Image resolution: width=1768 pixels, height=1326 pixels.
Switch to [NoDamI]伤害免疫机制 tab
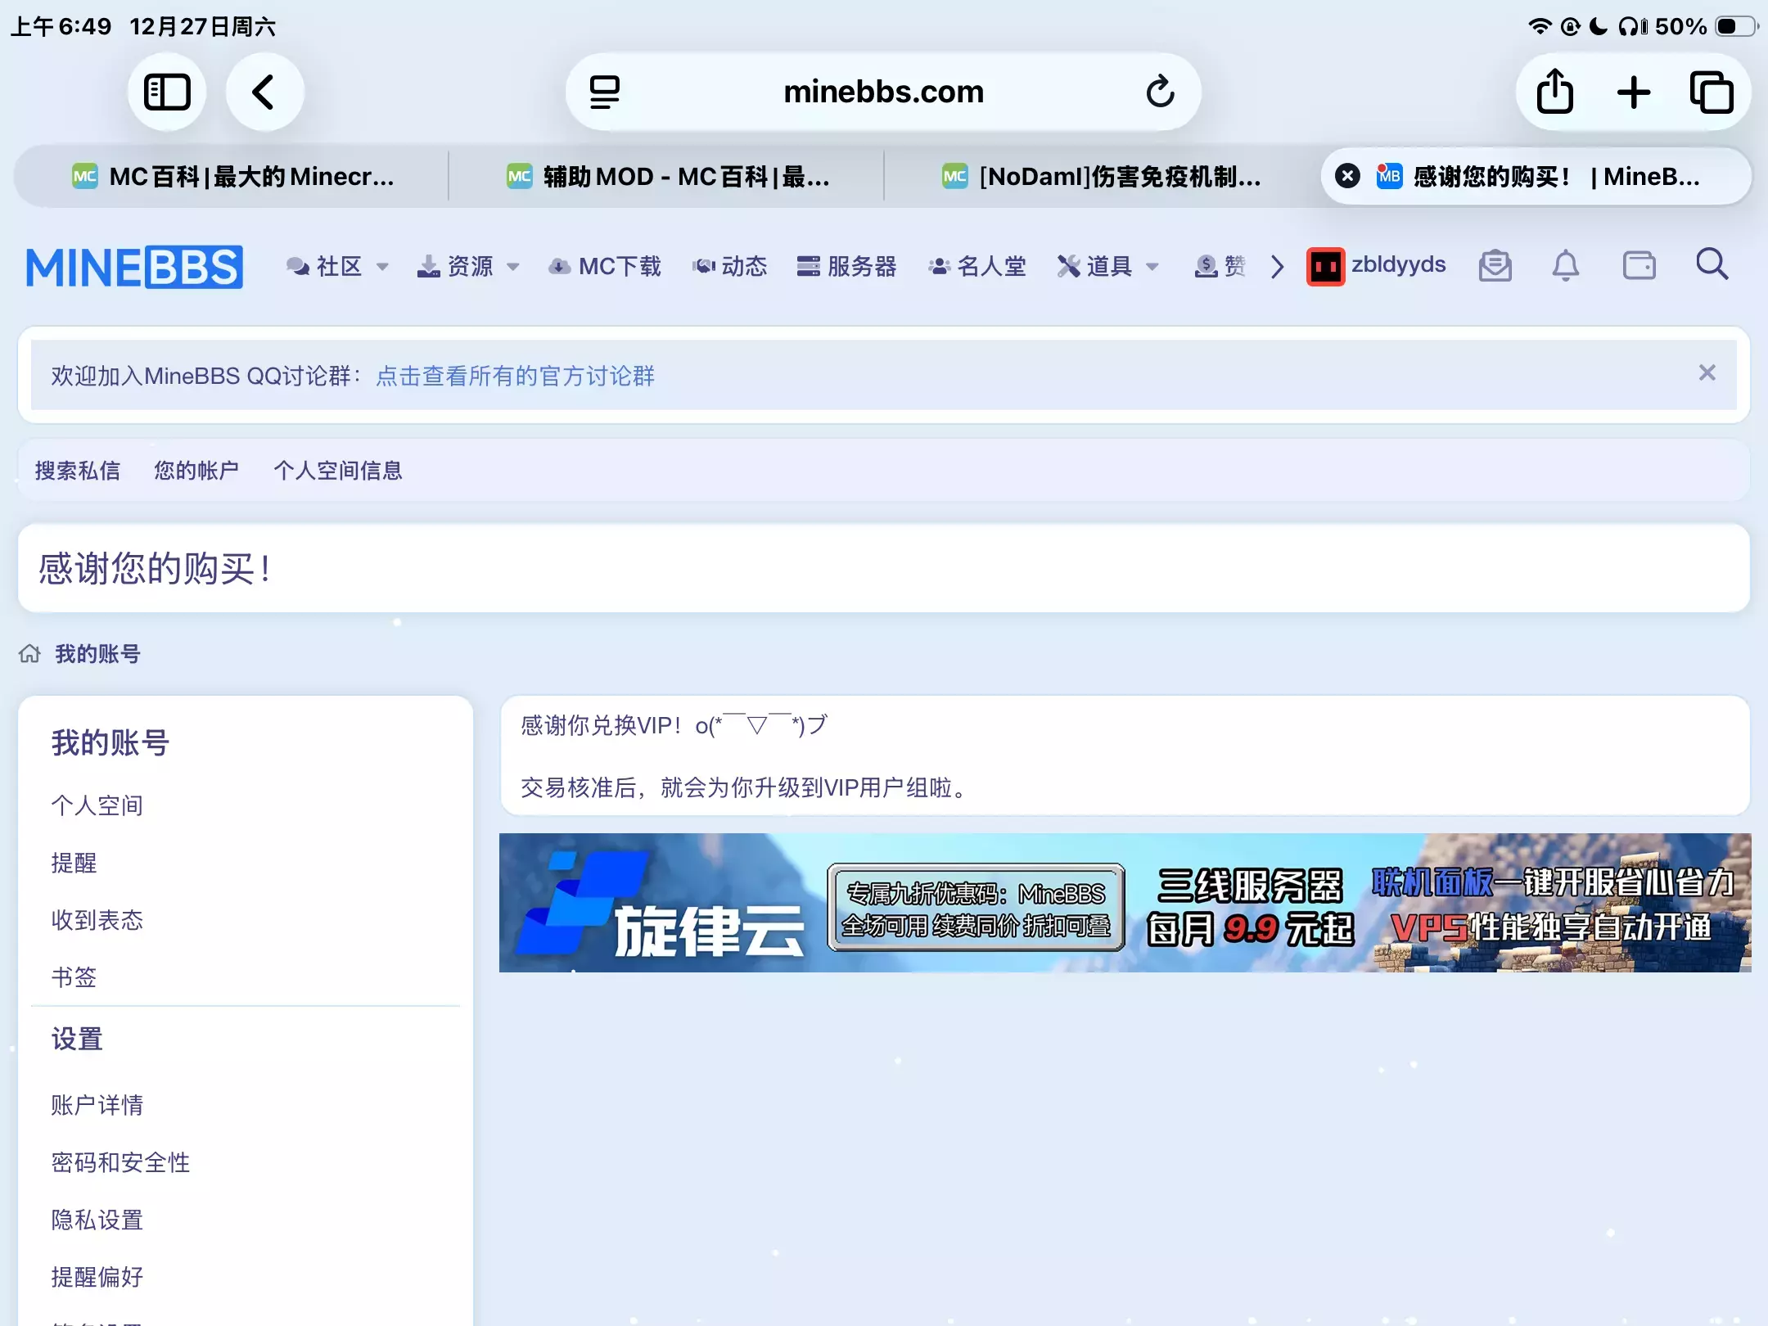pyautogui.click(x=1102, y=176)
